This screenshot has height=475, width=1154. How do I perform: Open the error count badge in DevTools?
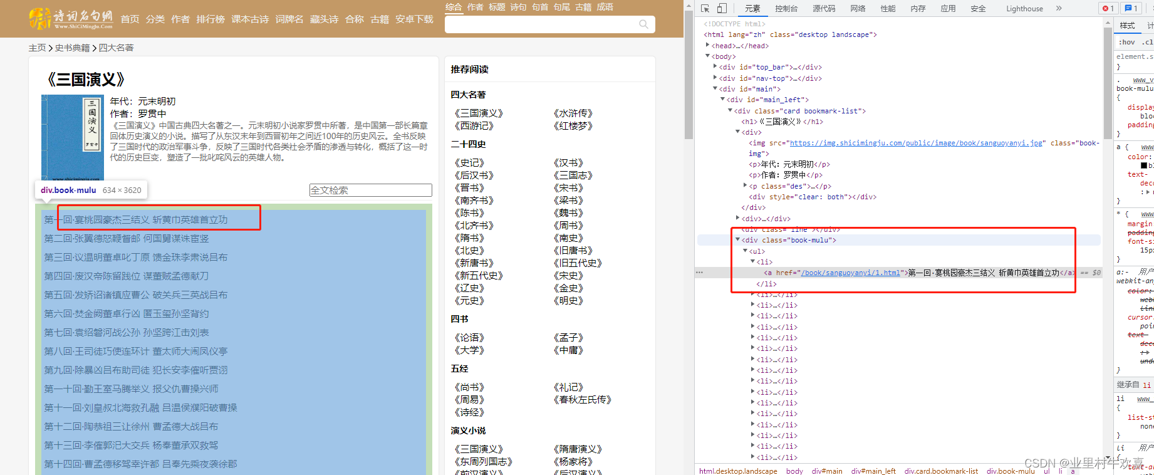pos(1108,8)
